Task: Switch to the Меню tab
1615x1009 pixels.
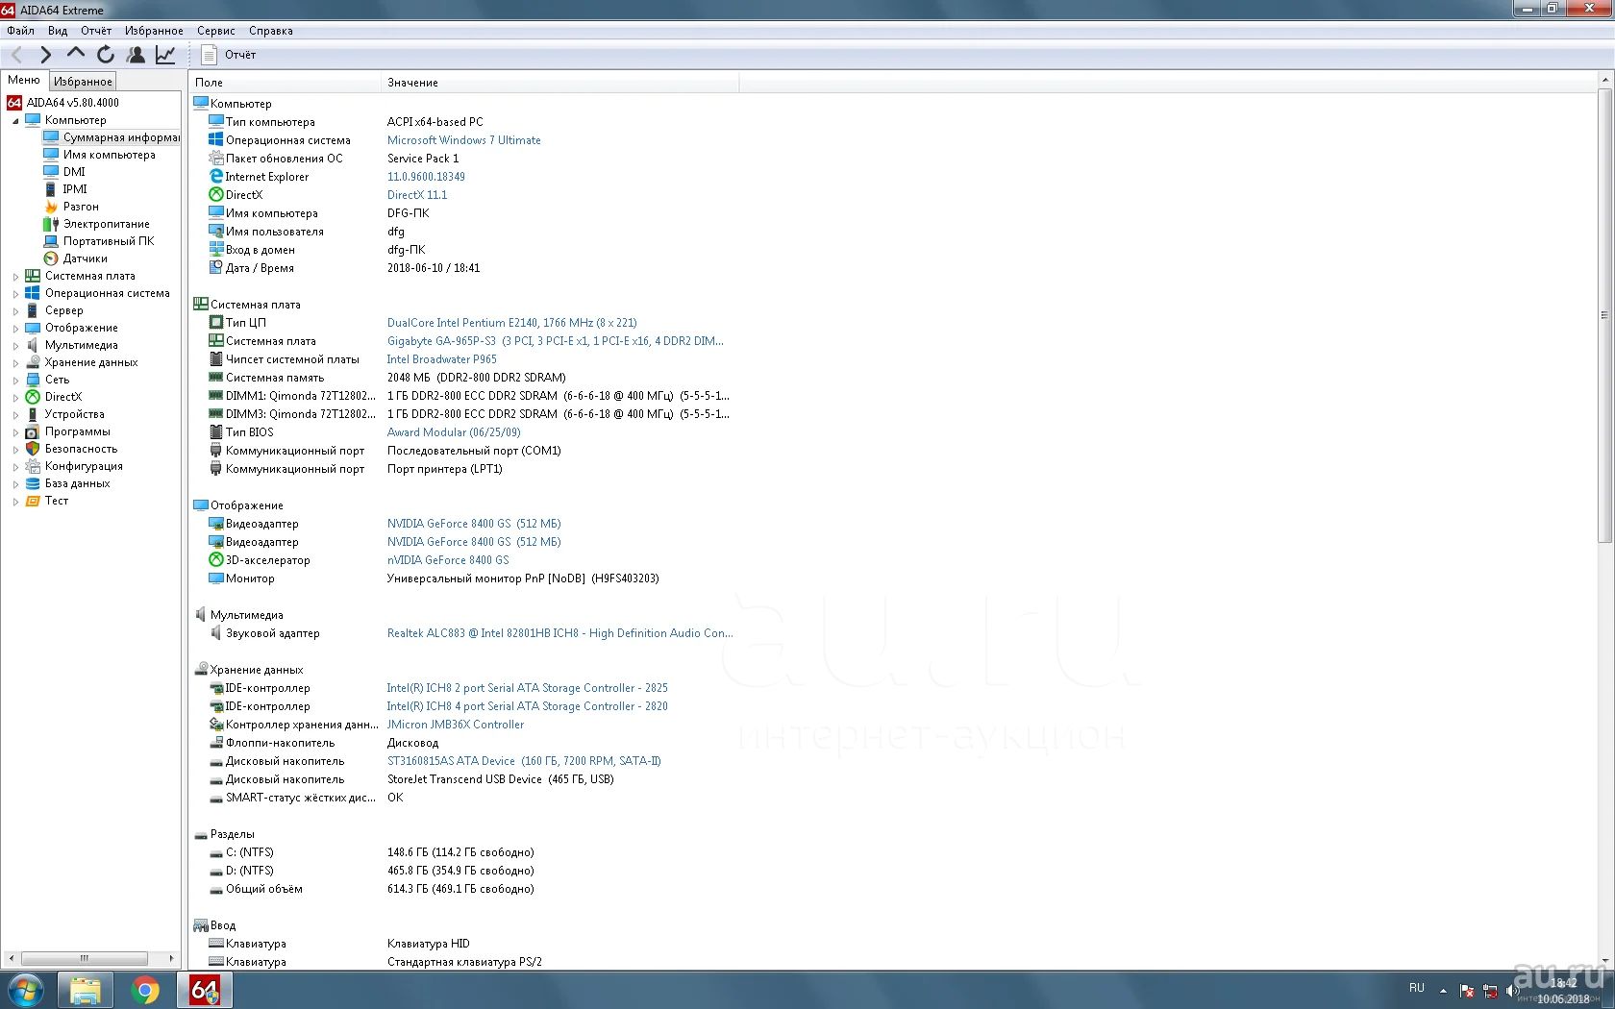Action: (24, 81)
